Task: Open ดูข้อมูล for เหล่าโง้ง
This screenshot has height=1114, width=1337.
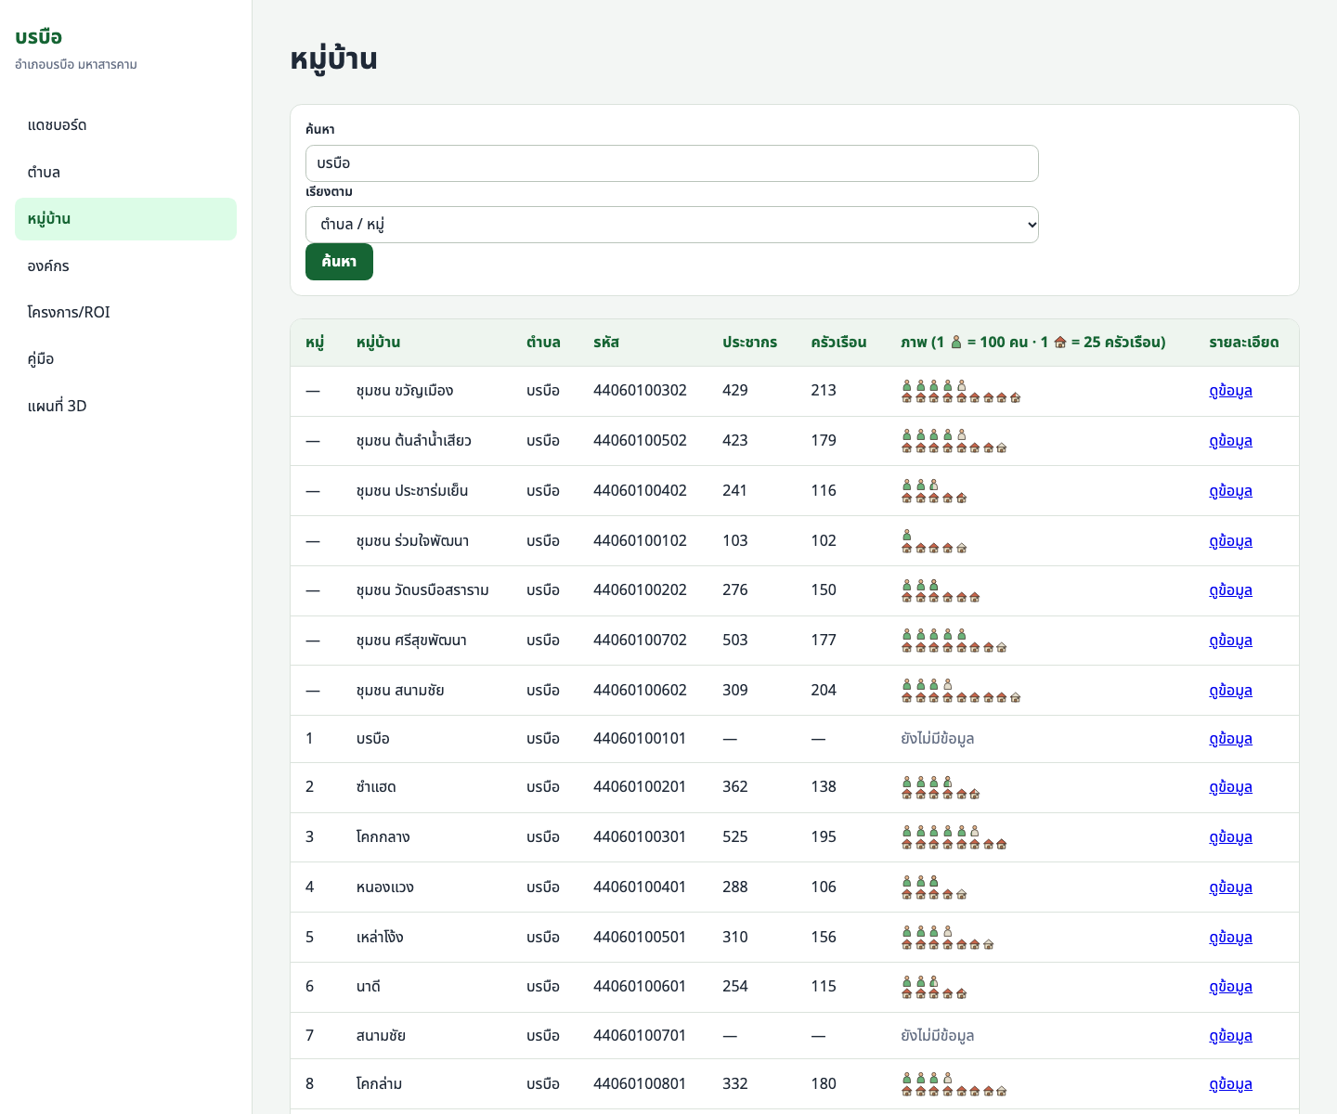Action: [1230, 938]
